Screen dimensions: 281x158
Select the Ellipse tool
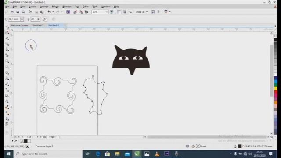coord(7,67)
